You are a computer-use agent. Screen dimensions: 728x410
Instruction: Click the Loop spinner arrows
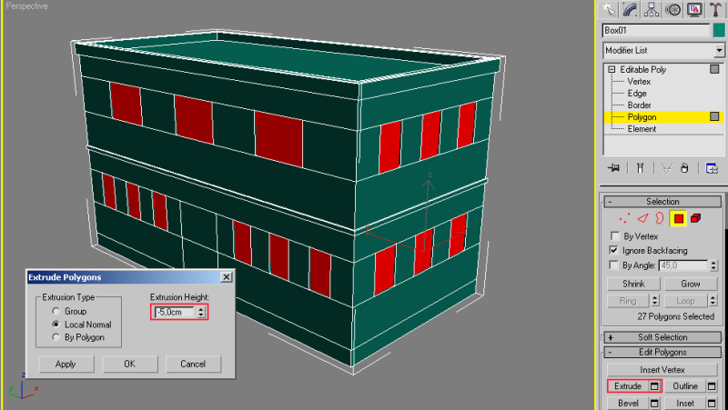713,301
